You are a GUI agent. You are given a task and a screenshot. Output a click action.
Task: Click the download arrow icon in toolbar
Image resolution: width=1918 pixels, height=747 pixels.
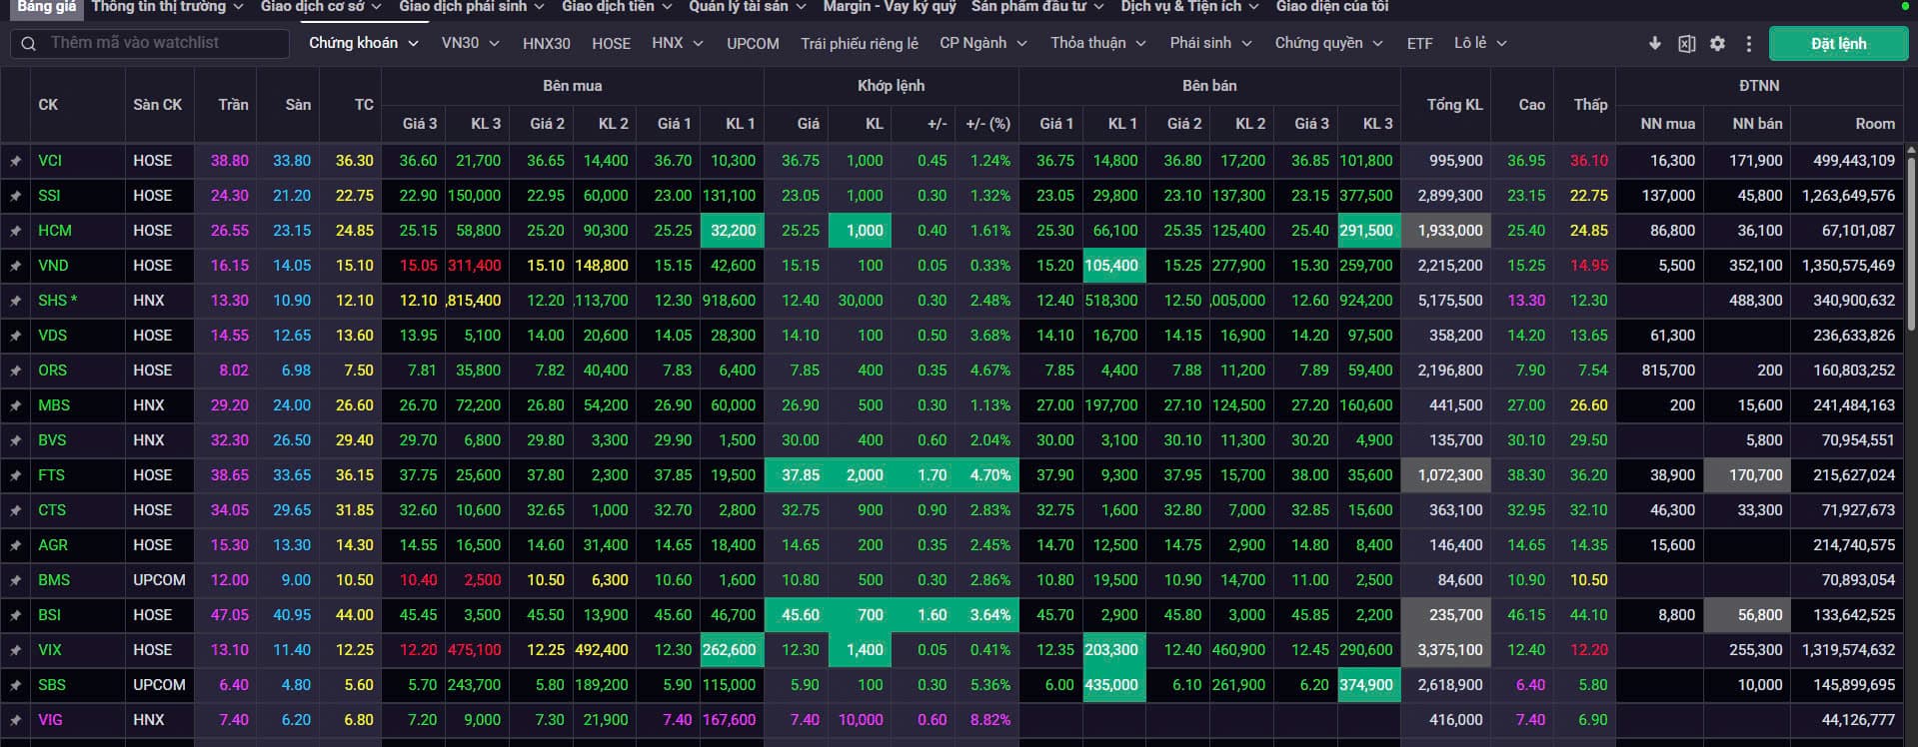[1655, 44]
